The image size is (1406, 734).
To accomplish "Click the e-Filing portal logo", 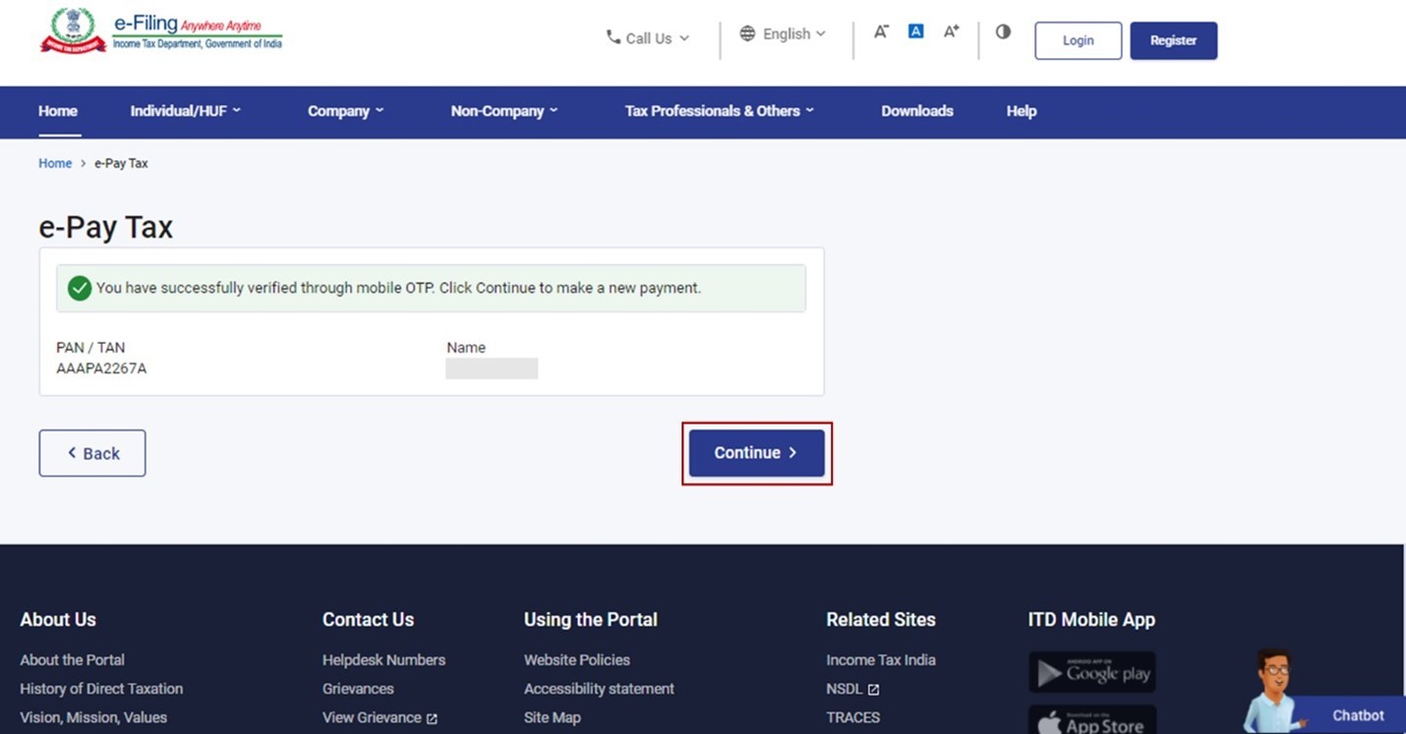I will point(161,32).
